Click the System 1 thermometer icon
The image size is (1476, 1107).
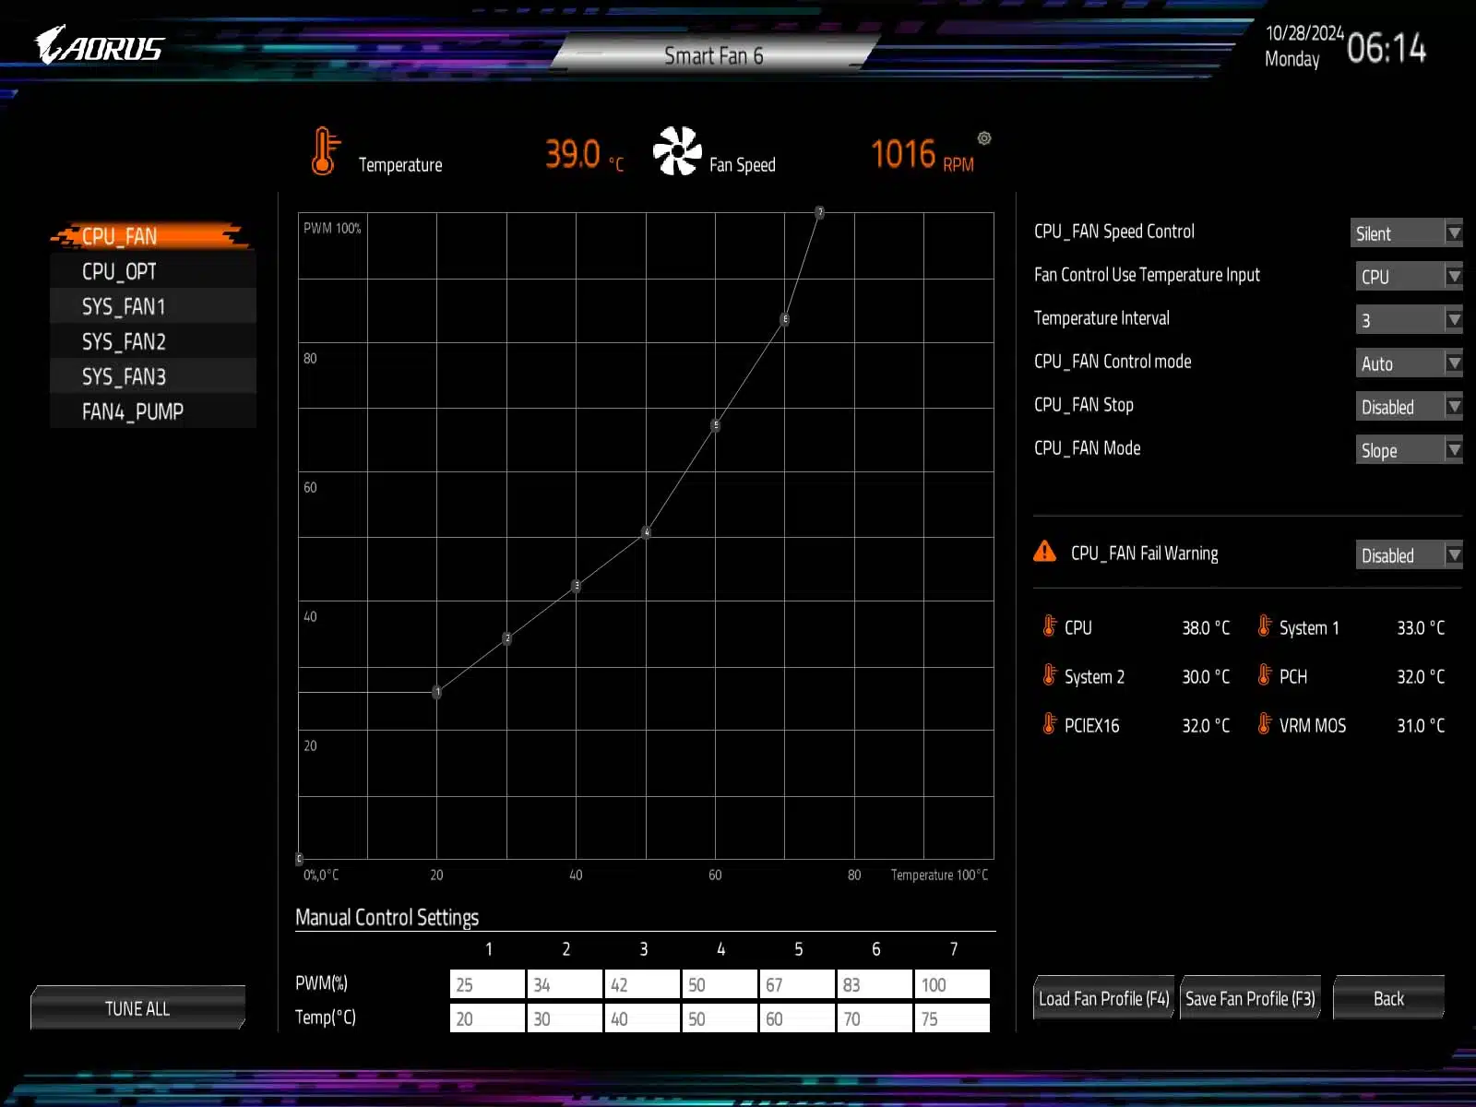pyautogui.click(x=1264, y=626)
